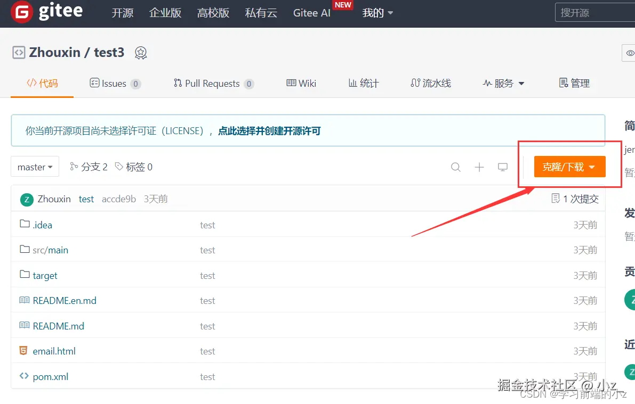Open the pom.xml file
The height and width of the screenshot is (404, 635).
[51, 376]
